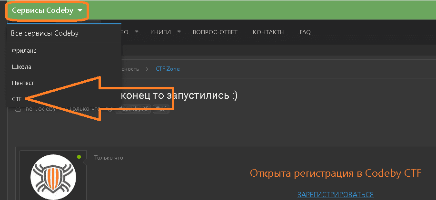
Task: Go to ВОПРОС-ОТВЕТ section
Action: [x=215, y=32]
